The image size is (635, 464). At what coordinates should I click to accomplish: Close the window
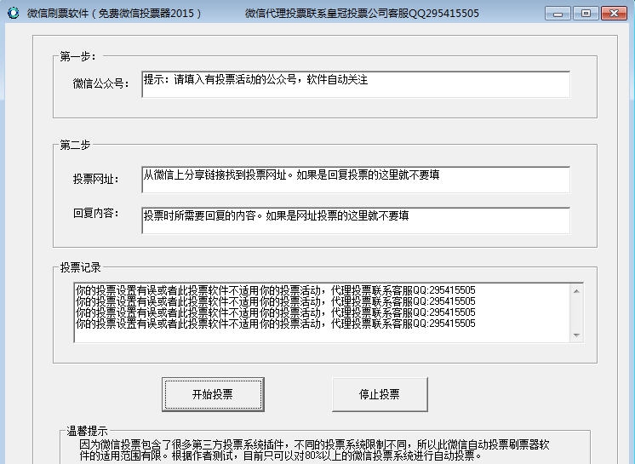click(x=614, y=14)
